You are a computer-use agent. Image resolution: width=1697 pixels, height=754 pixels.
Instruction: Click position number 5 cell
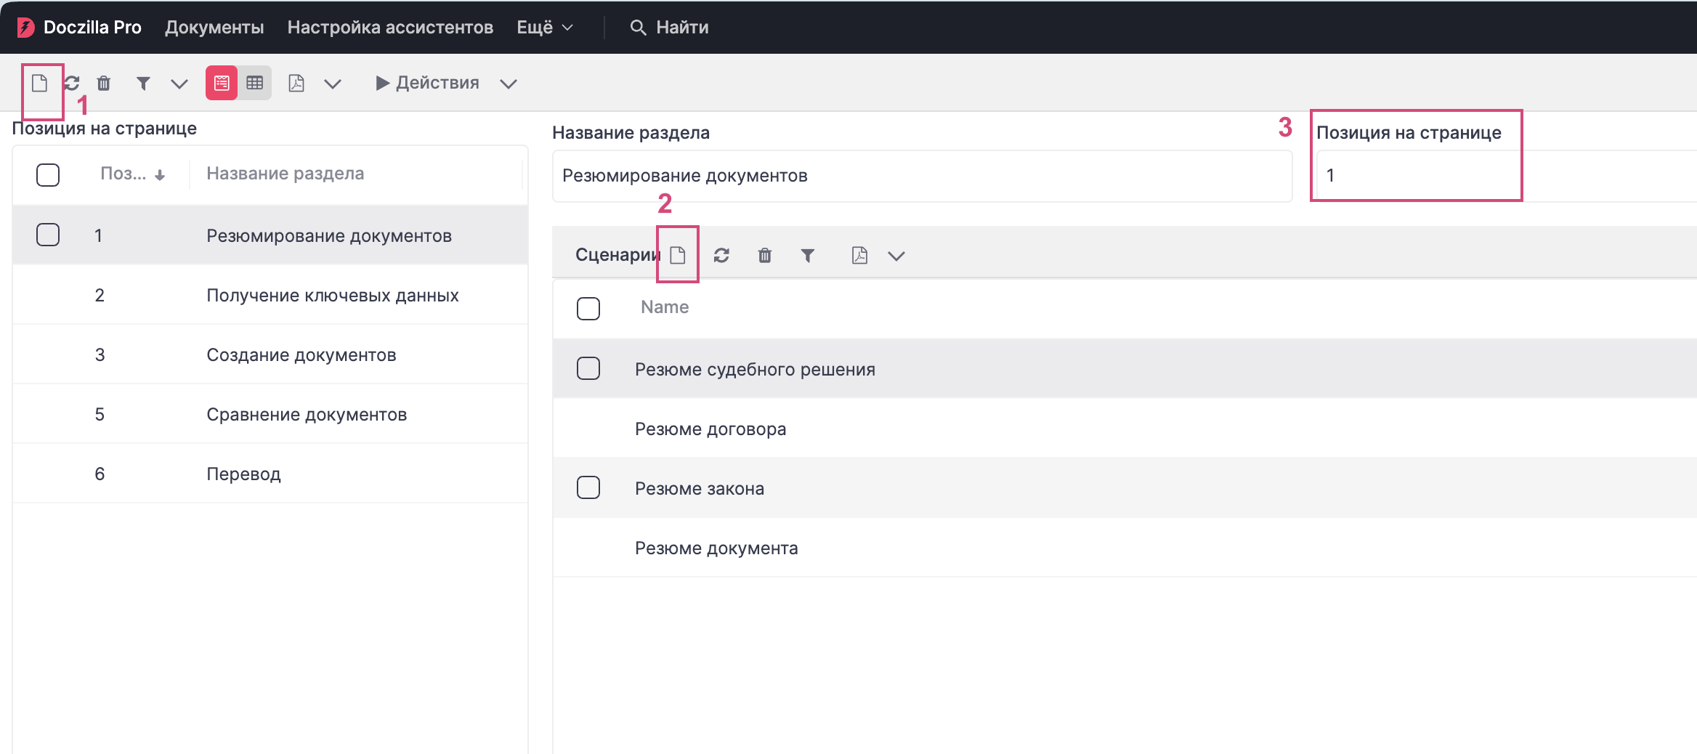(100, 414)
